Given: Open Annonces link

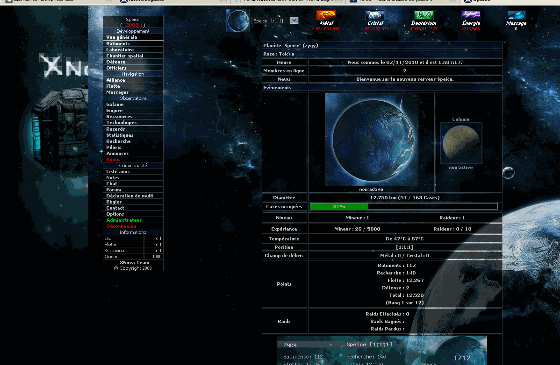Looking at the screenshot, I should 117,153.
